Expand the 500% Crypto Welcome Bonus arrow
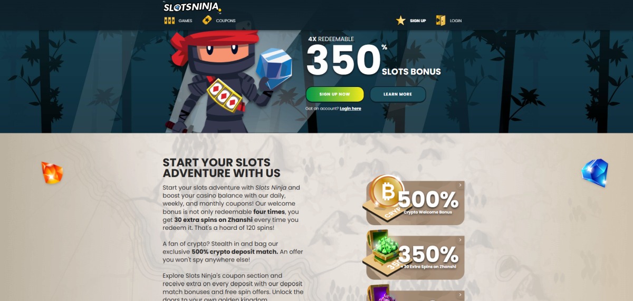The image size is (633, 301). tap(460, 185)
